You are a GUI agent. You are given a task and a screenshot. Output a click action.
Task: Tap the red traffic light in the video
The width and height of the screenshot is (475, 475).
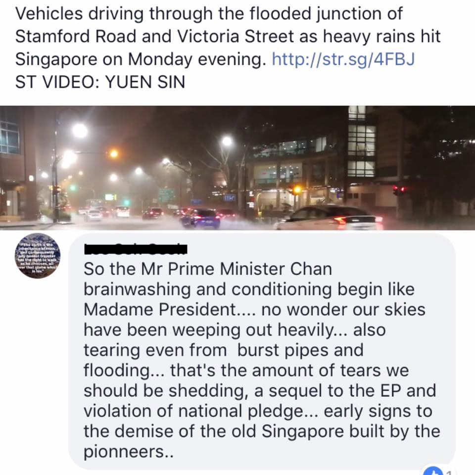point(399,190)
